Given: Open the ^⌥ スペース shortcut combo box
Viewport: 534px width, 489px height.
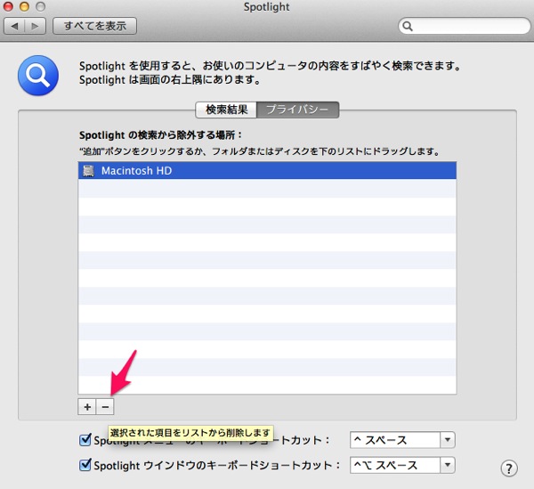Looking at the screenshot, I should click(402, 465).
